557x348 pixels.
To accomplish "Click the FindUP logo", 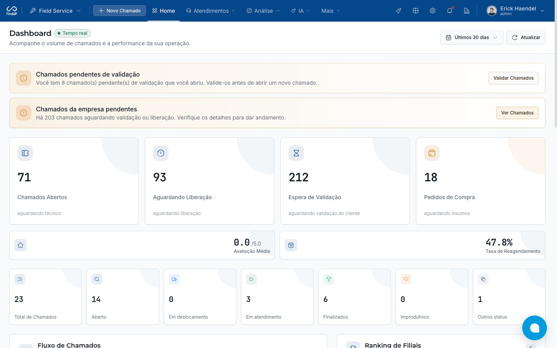I will click(x=12, y=10).
